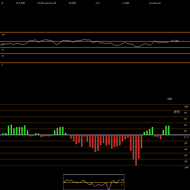This screenshot has width=190, height=190.
Task: Click the 50 level label on RSI axis
Action: (x=3, y=50)
